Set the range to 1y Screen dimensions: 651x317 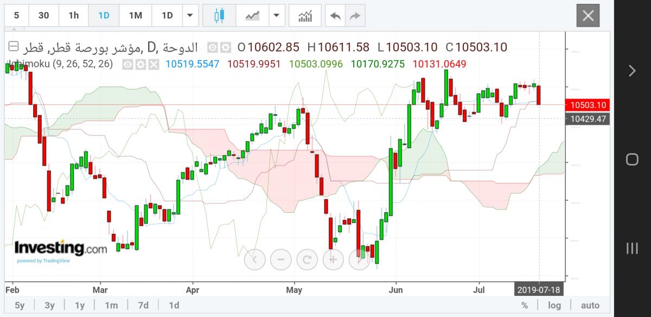point(80,305)
